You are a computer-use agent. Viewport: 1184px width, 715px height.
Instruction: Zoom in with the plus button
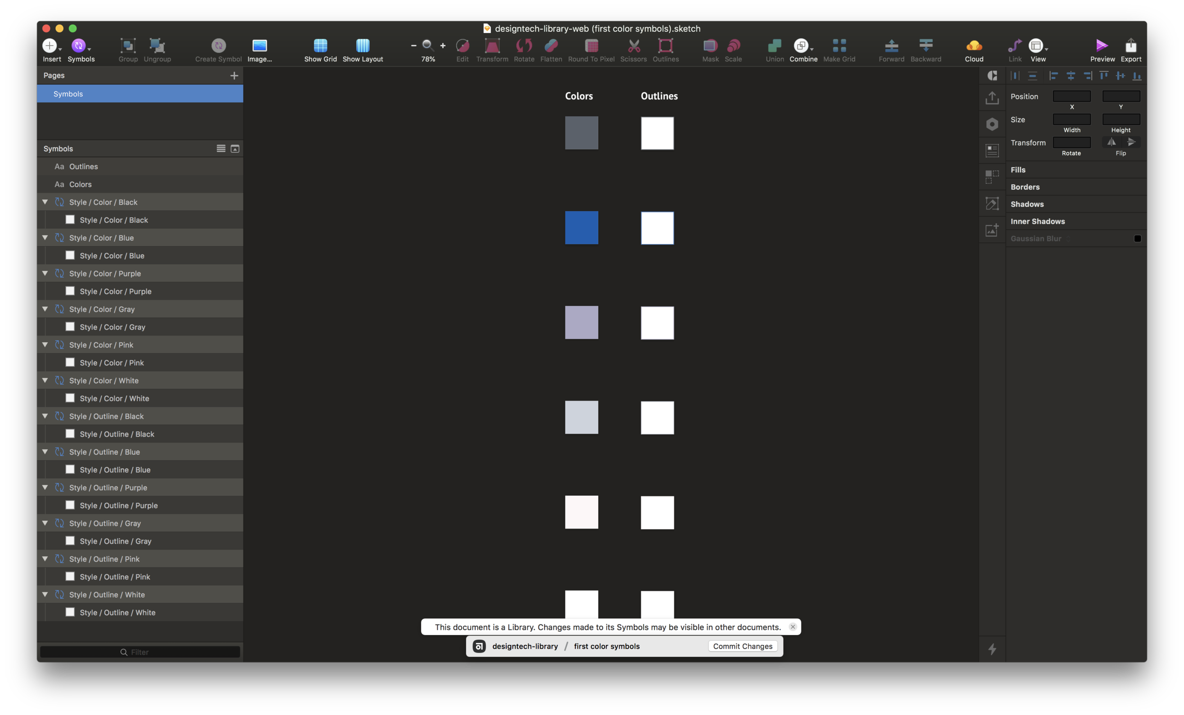pos(442,45)
